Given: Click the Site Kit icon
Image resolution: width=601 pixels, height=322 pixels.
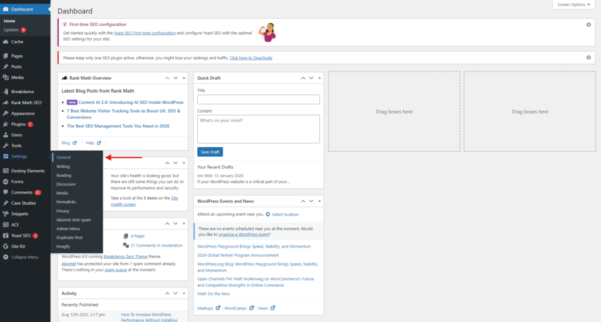Looking at the screenshot, I should click(x=5, y=246).
